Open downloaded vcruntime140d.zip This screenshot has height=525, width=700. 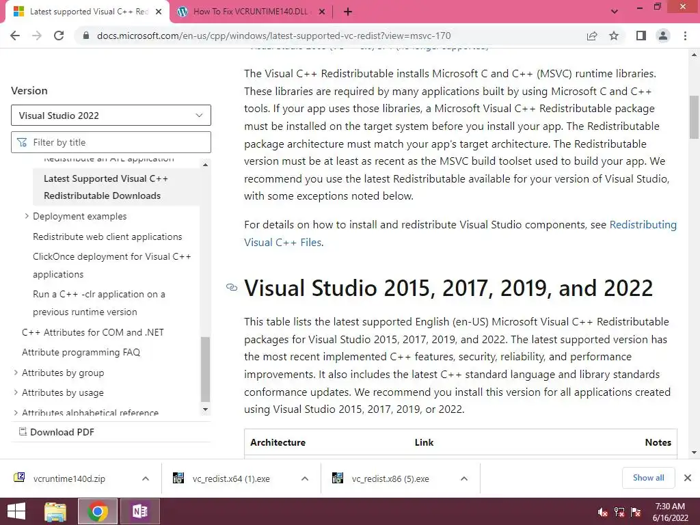coord(69,479)
